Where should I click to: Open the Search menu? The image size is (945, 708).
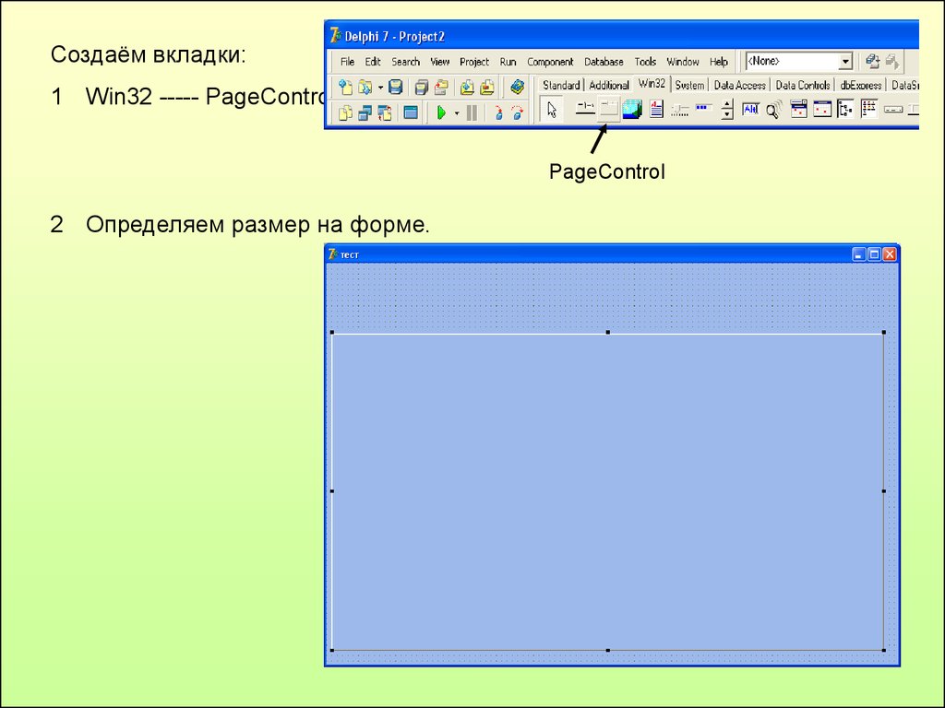tap(406, 62)
